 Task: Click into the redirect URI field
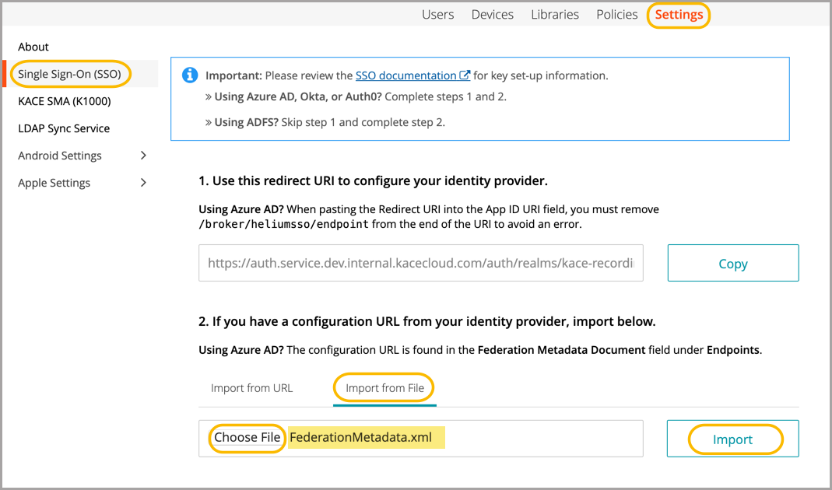(x=420, y=264)
